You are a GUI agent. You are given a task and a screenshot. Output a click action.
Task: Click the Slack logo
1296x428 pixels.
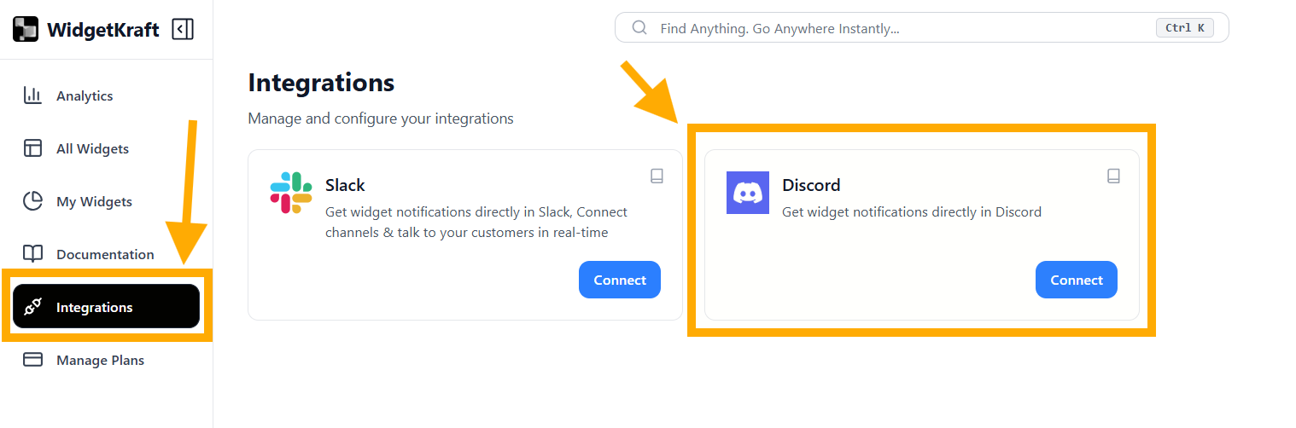(291, 193)
